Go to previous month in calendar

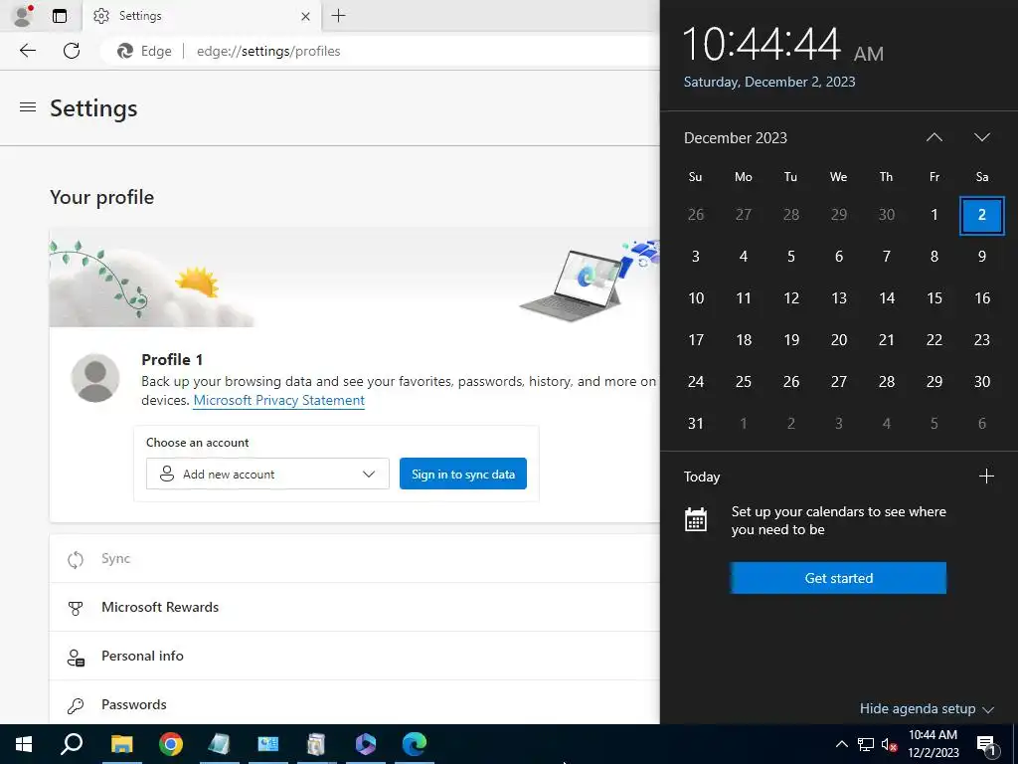[934, 137]
